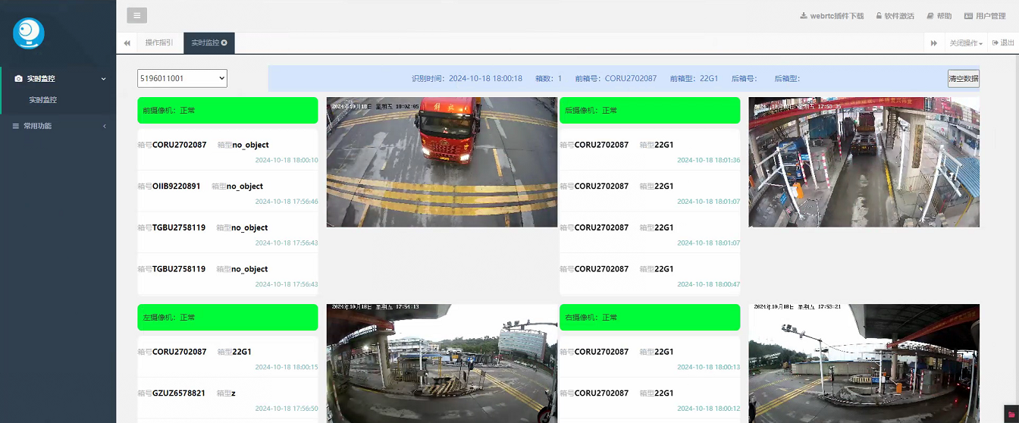
Task: Expand the 关闭操作 dropdown menu
Action: point(966,43)
